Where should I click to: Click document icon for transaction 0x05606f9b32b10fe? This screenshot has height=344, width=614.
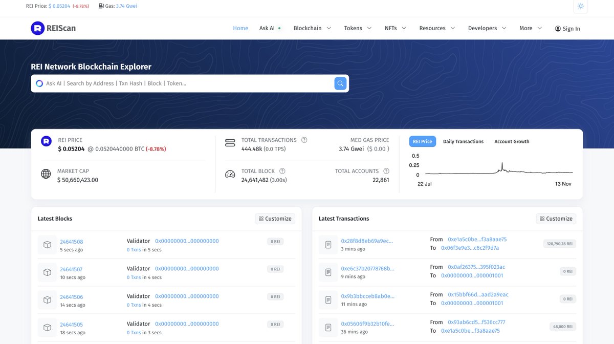(x=328, y=328)
